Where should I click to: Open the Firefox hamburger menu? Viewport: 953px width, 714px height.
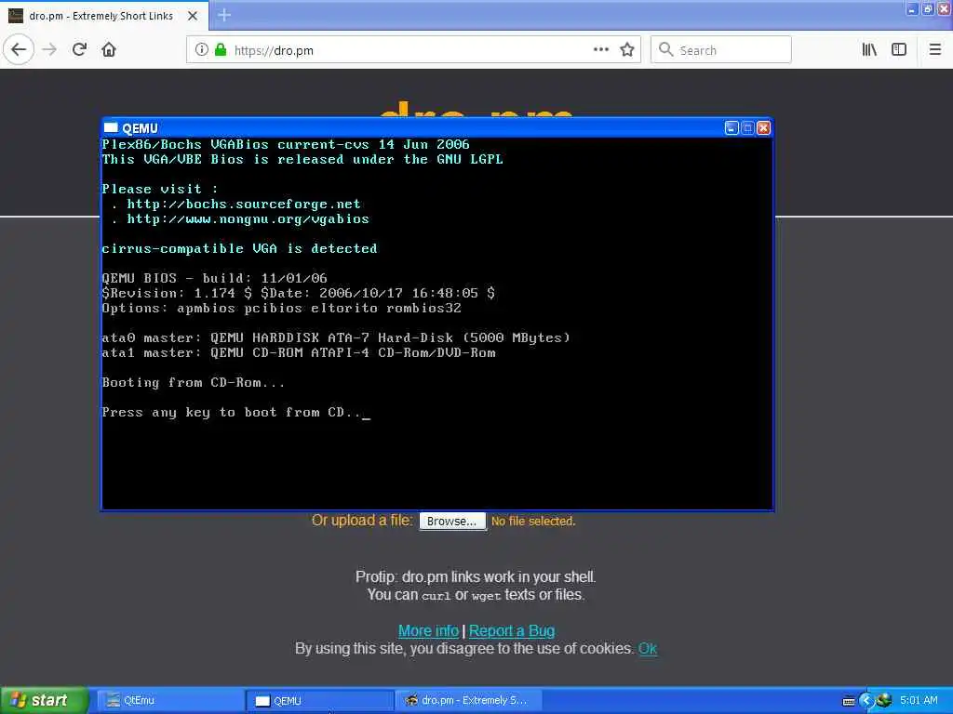point(935,50)
